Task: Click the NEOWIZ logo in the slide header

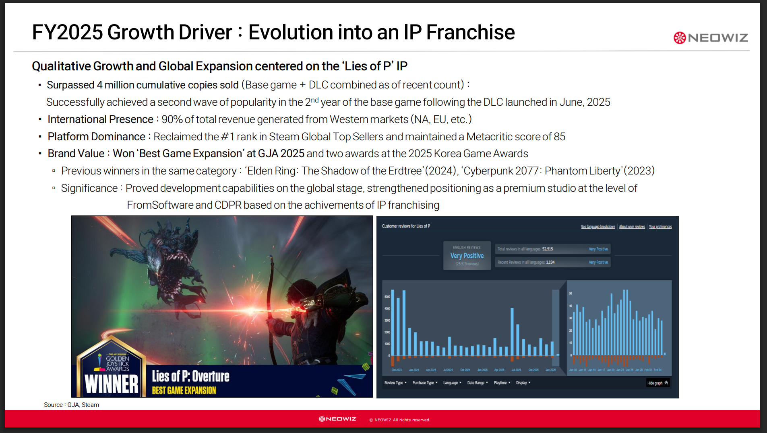Action: pyautogui.click(x=711, y=38)
